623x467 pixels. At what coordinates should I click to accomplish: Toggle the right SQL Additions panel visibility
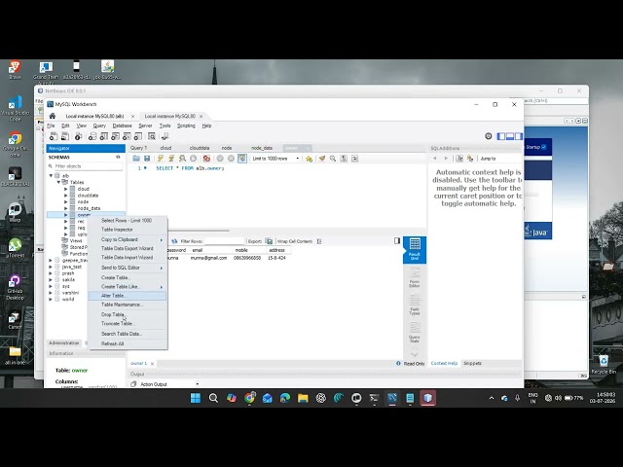point(519,136)
